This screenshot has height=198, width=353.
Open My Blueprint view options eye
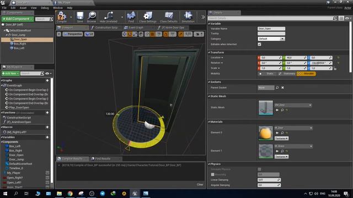49,73
